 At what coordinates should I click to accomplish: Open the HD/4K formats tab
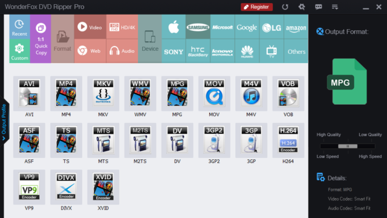click(x=122, y=27)
